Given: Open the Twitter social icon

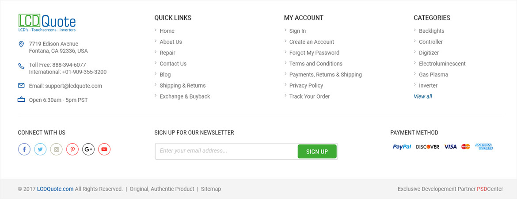Looking at the screenshot, I should coord(40,149).
